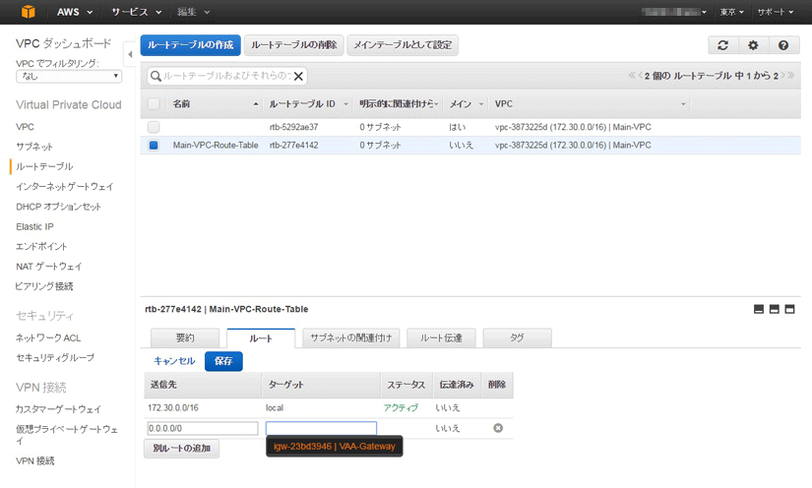Clear the route table search box
Image resolution: width=812 pixels, height=488 pixels.
(x=299, y=76)
